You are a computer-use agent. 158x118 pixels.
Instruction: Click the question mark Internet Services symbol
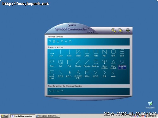tap(50, 42)
